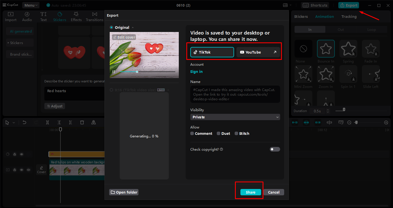The width and height of the screenshot is (393, 208).
Task: Open the Visibility Private dropdown
Action: tap(235, 117)
